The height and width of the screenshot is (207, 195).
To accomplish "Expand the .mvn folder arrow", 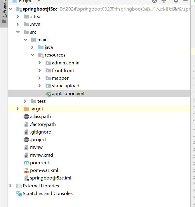I will coord(18,24).
